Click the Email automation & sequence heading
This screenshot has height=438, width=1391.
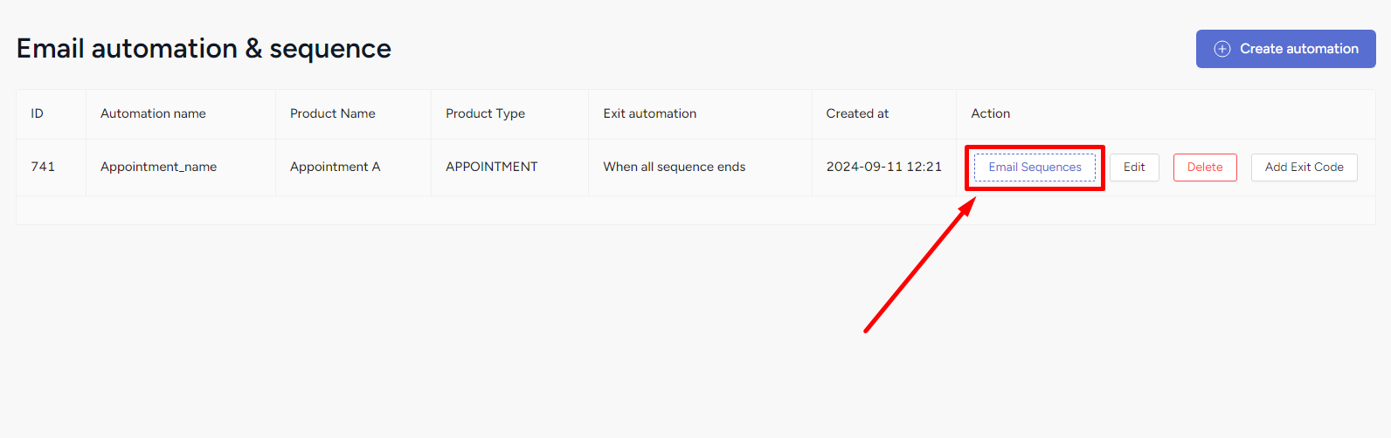click(x=204, y=49)
